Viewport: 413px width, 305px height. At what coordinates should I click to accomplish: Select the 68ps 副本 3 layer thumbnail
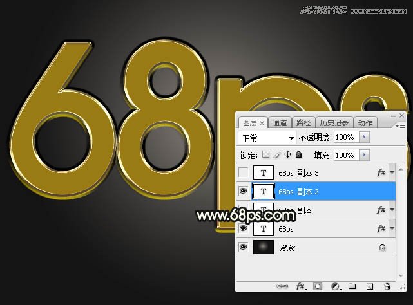(264, 172)
